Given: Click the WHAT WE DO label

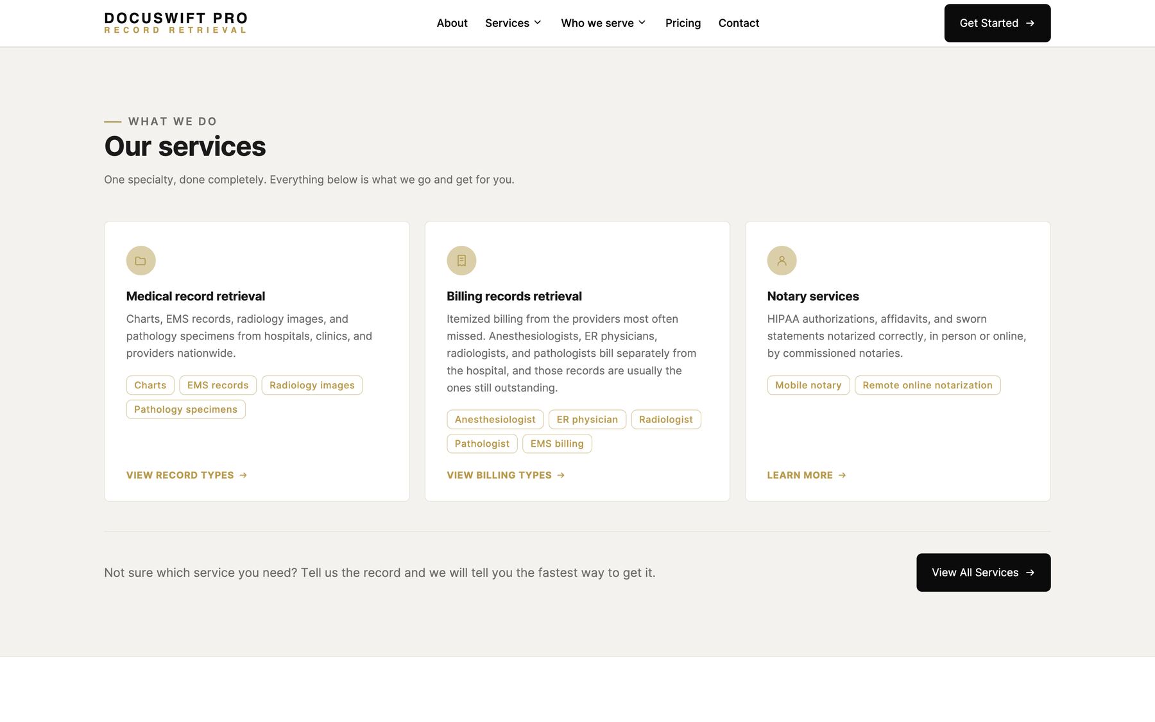Looking at the screenshot, I should (173, 121).
